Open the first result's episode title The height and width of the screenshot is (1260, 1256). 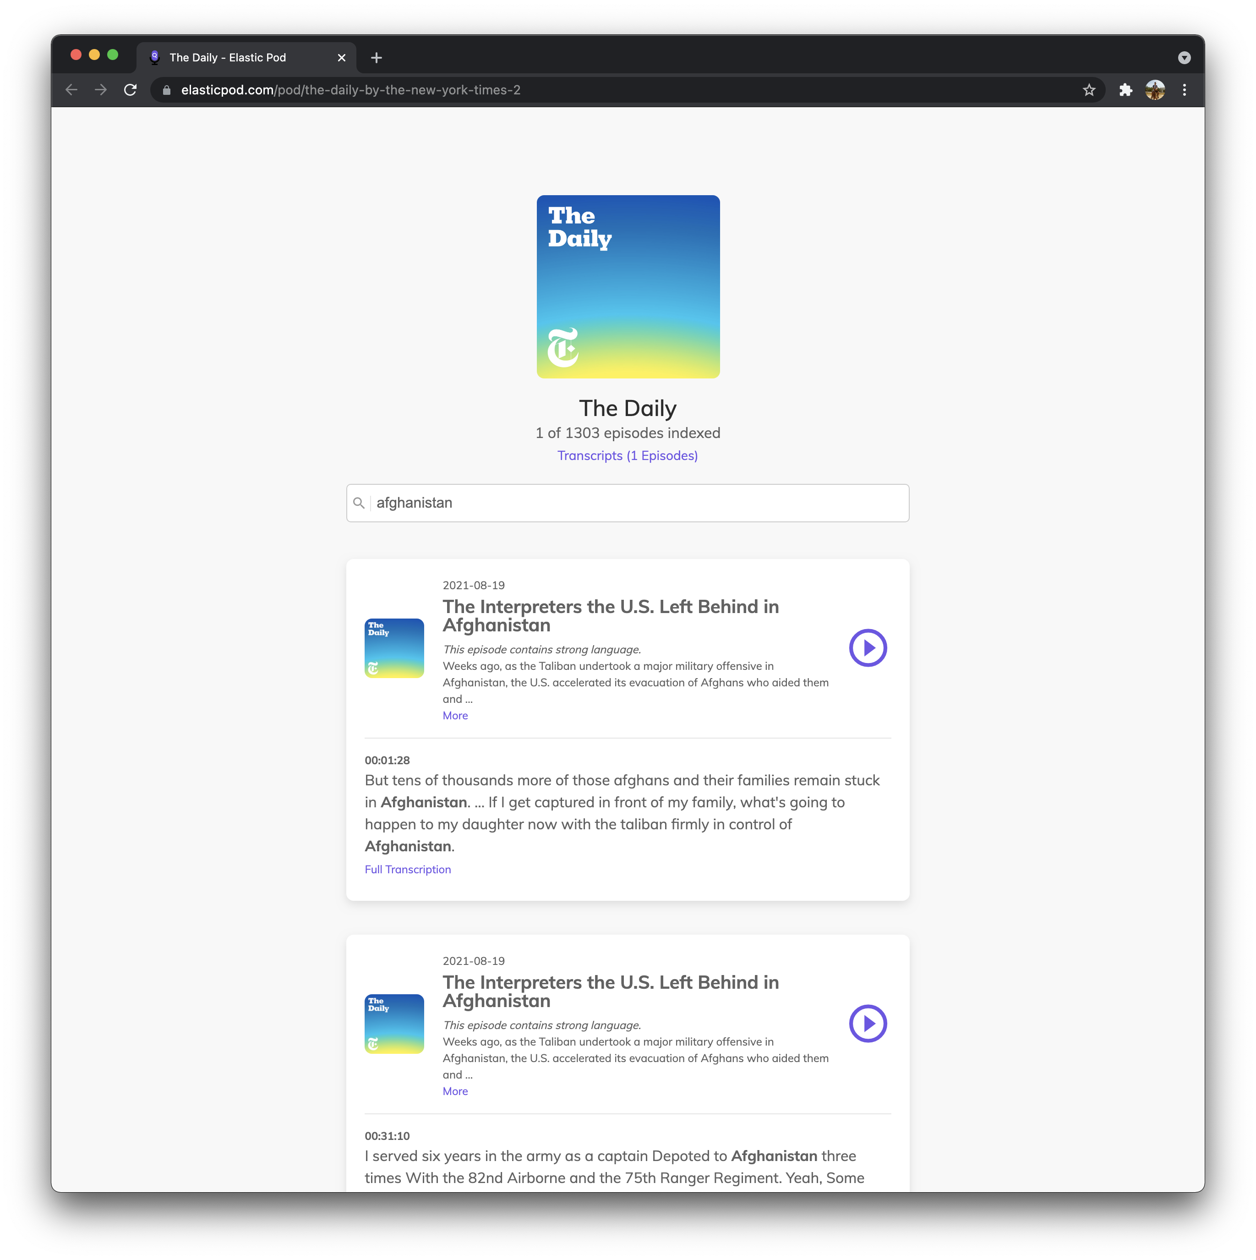[611, 616]
